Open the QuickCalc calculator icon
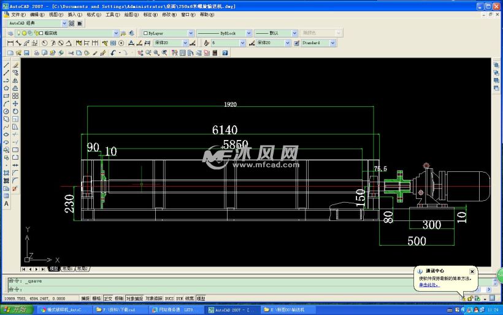 coord(215,53)
